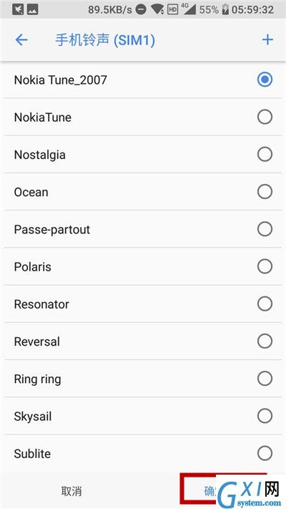This screenshot has height=509, width=286.
Task: Tap the picture notification icon in status bar
Action: [x=32, y=10]
